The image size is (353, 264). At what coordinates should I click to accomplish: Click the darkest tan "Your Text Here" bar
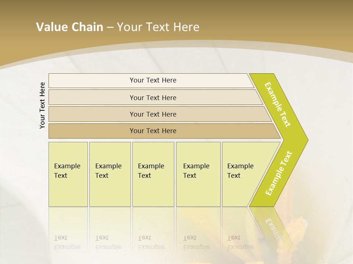pyautogui.click(x=153, y=131)
